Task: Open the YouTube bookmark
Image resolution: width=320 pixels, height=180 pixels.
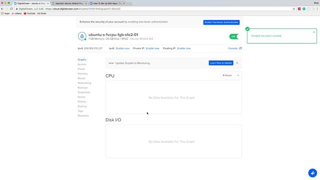Action: click(x=29, y=13)
